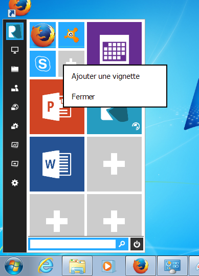Launch Internet Explorer from the taskbar
The height and width of the screenshot is (276, 199).
pos(46,266)
